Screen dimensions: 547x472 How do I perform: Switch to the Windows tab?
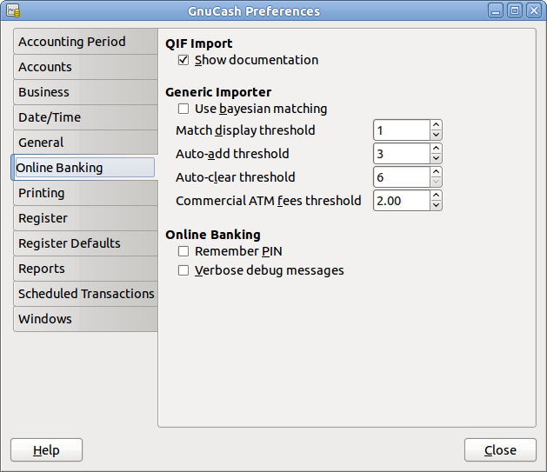point(85,319)
